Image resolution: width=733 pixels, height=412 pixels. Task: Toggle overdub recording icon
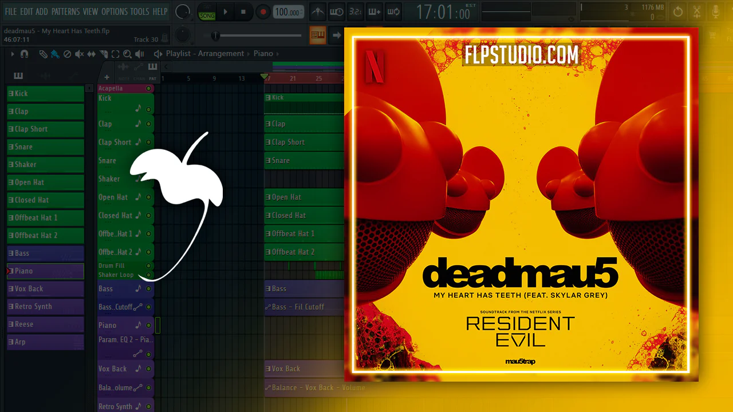click(x=375, y=11)
